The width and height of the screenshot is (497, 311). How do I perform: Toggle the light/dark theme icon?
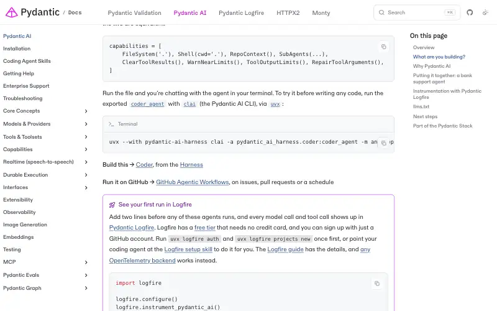485,12
